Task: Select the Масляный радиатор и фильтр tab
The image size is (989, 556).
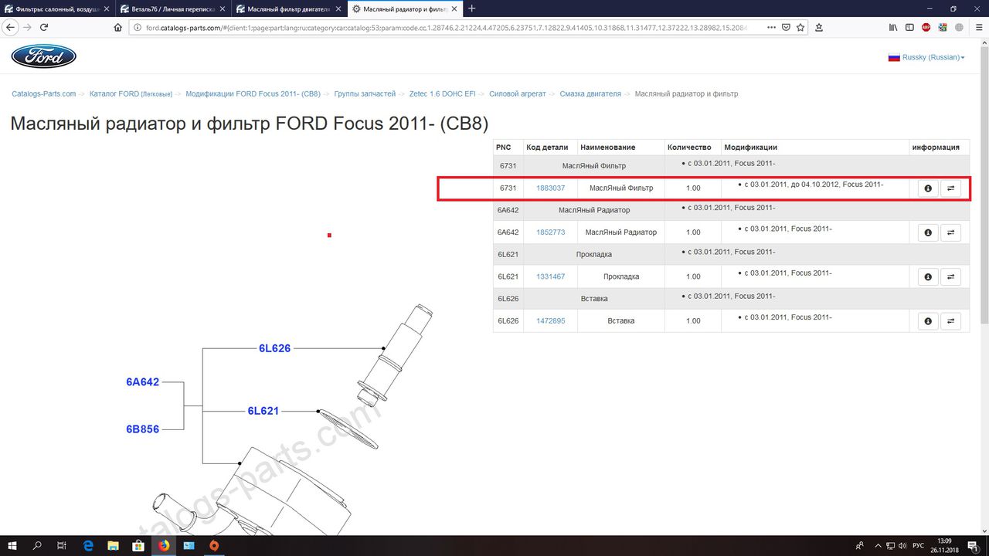Action: [x=403, y=8]
